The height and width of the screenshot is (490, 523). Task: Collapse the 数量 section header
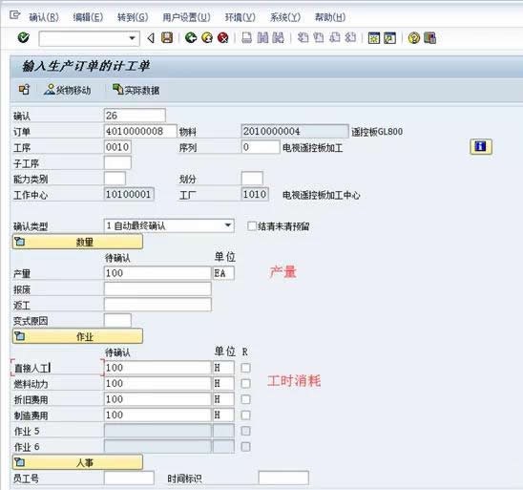77,242
